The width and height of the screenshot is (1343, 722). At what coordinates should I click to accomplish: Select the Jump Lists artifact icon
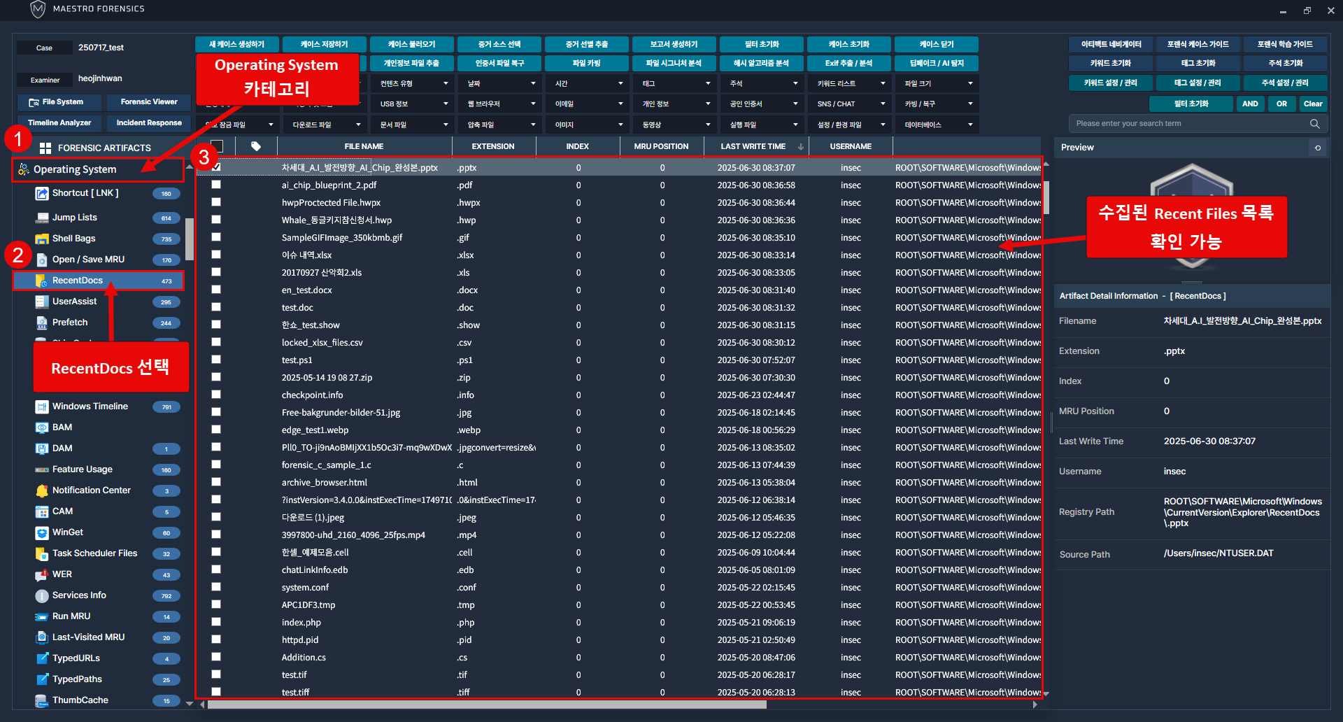[42, 218]
